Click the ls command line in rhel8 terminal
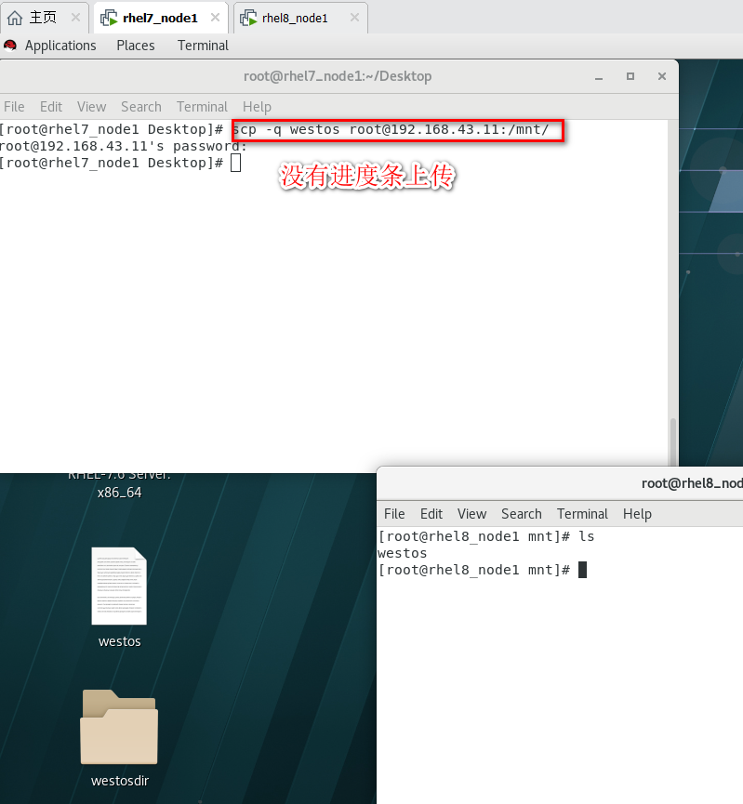The width and height of the screenshot is (743, 804). [x=486, y=536]
